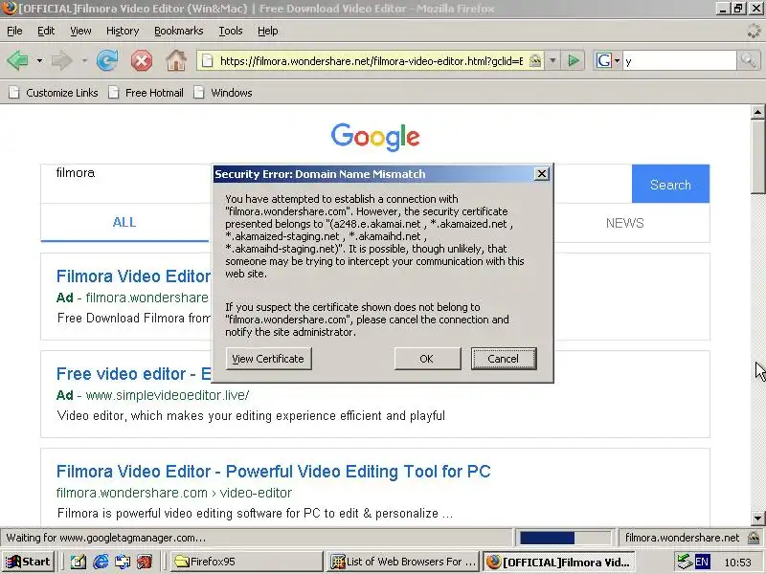
Task: Open the Filmora Video Editor ad link
Action: pyautogui.click(x=133, y=276)
